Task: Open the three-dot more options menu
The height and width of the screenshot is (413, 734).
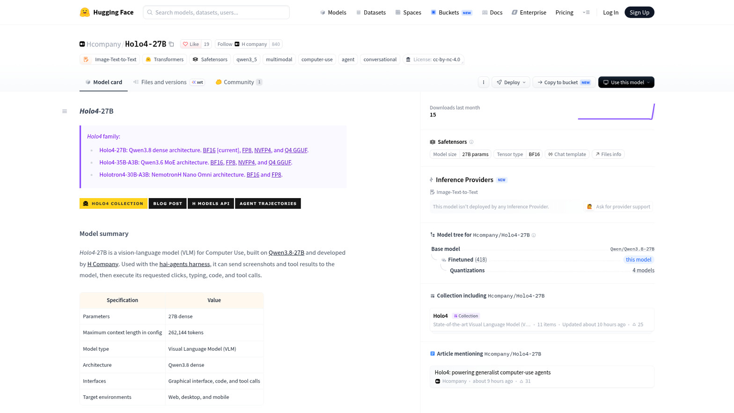Action: coord(484,82)
